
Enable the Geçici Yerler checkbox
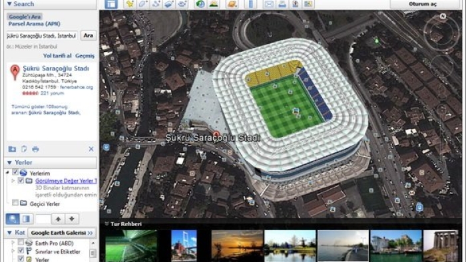click(x=15, y=203)
